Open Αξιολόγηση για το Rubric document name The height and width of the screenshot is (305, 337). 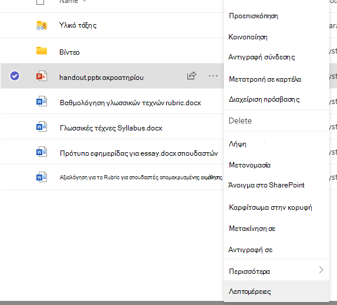141,177
